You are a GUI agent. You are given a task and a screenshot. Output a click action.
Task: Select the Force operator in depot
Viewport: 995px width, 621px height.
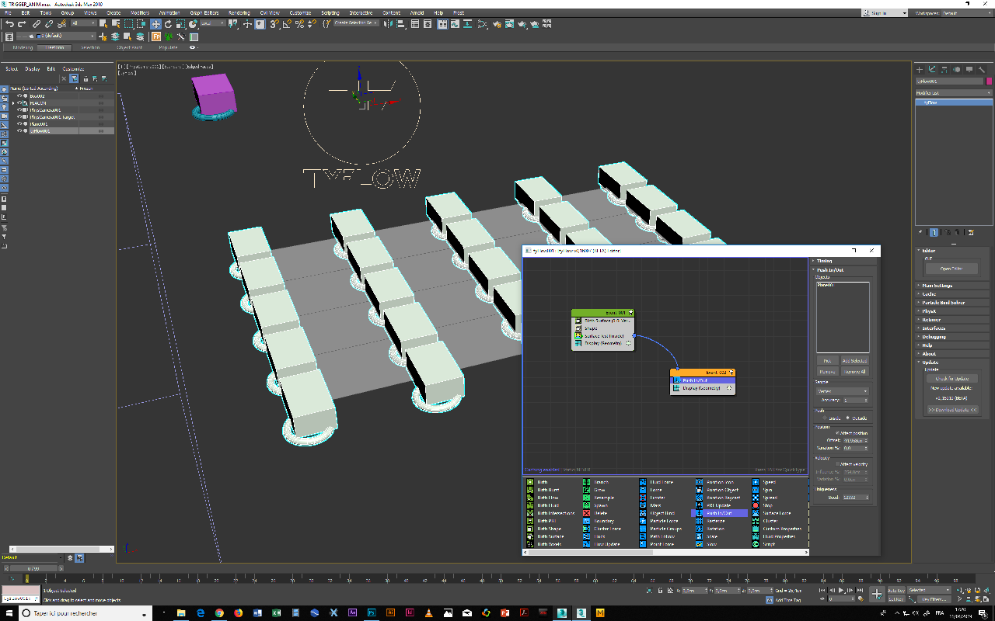point(651,490)
